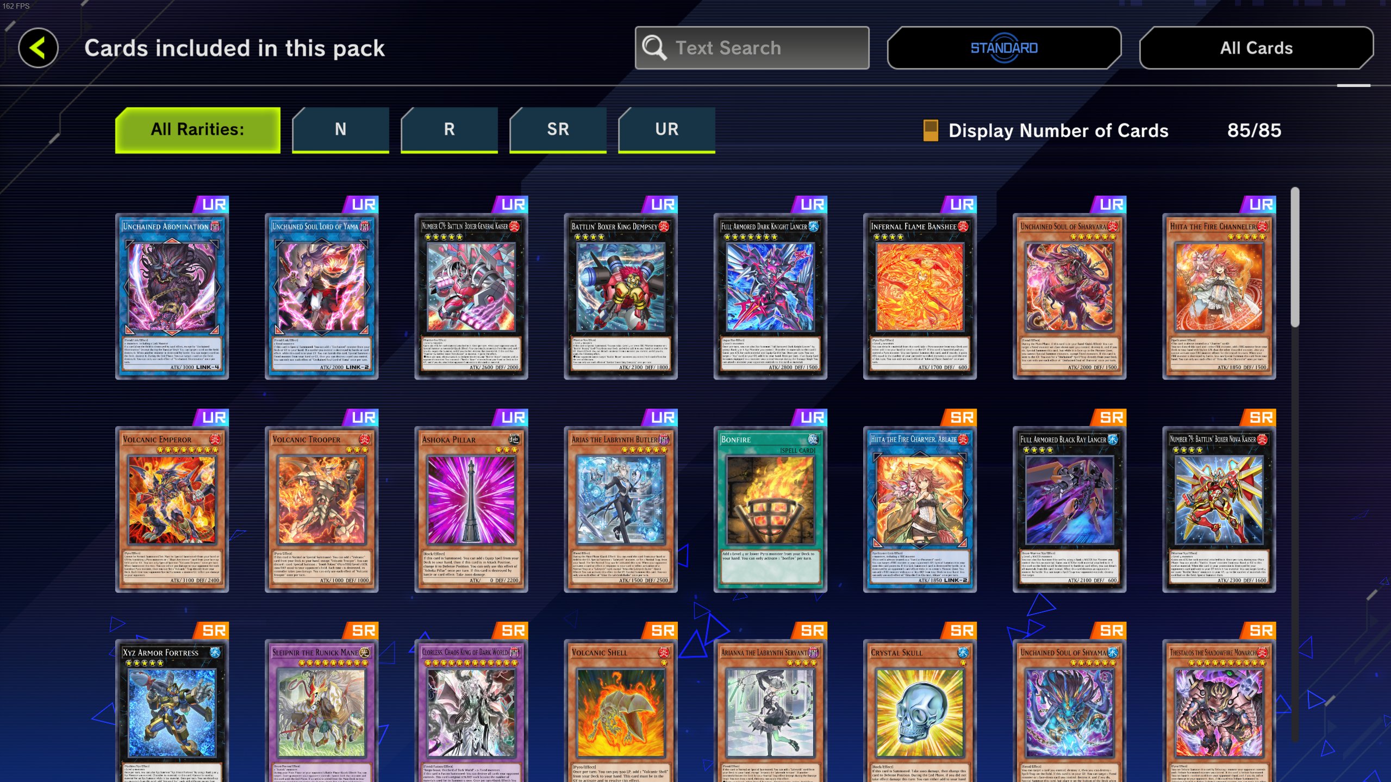Image resolution: width=1391 pixels, height=782 pixels.
Task: Click the WATER attribute icon on Full Armored Dark Knight Lancer
Action: [x=814, y=226]
